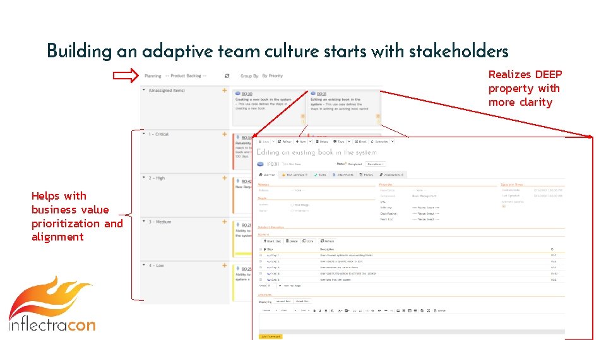Add item to Unassigned Items with plus
This screenshot has width=606, height=340.
(x=225, y=90)
